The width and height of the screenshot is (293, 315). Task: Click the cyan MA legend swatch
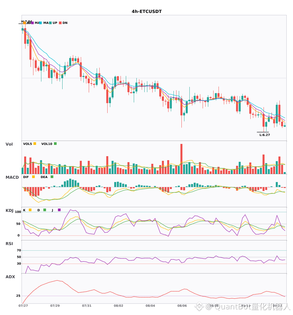(40, 23)
